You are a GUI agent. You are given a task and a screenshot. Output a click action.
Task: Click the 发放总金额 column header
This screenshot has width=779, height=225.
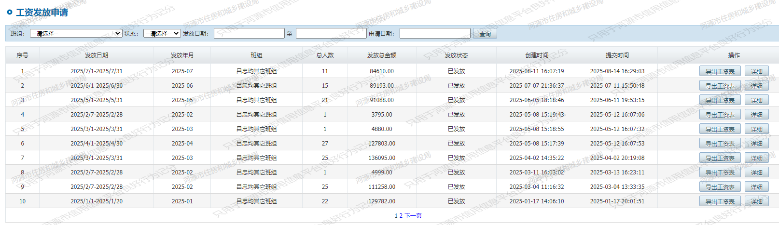[381, 55]
